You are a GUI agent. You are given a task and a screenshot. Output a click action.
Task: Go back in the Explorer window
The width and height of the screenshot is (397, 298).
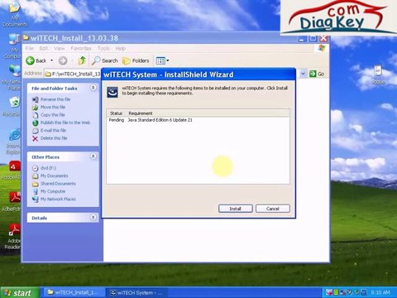(36, 60)
